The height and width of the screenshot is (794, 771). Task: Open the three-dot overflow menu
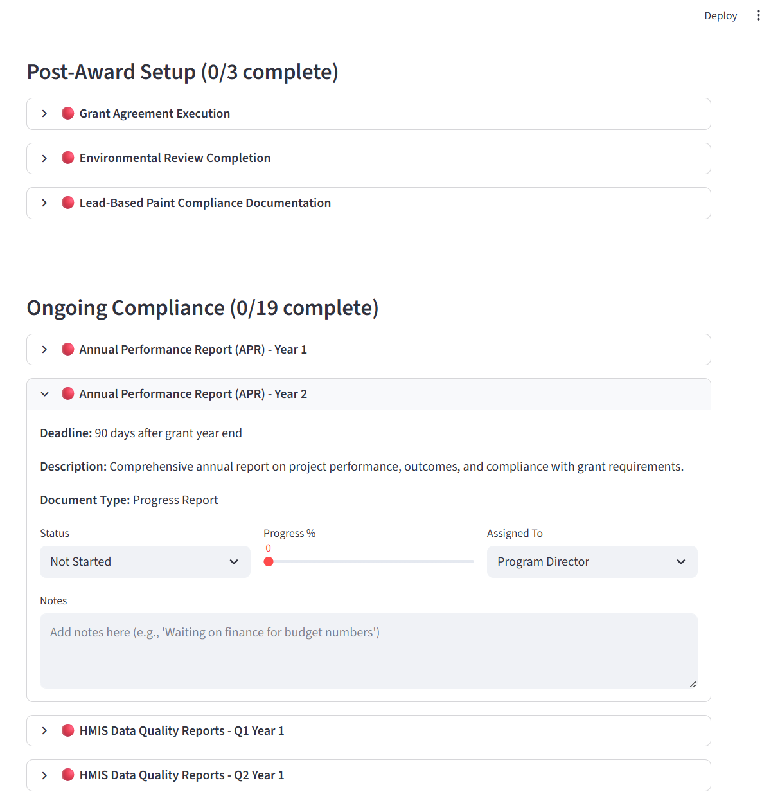tap(758, 15)
